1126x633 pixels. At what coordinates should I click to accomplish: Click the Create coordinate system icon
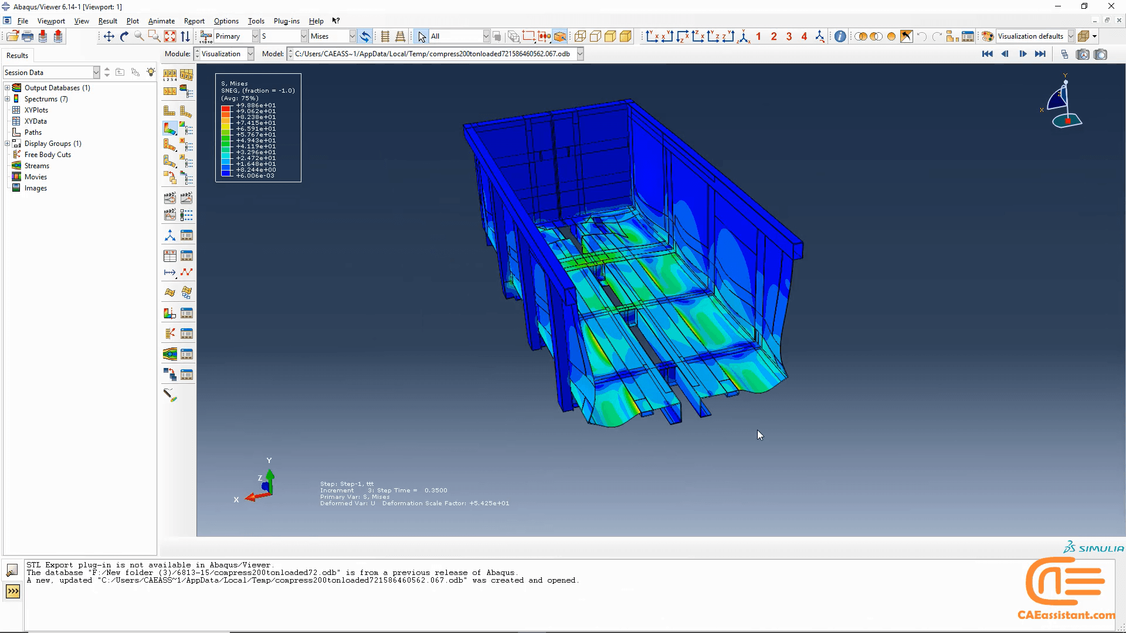click(x=169, y=236)
